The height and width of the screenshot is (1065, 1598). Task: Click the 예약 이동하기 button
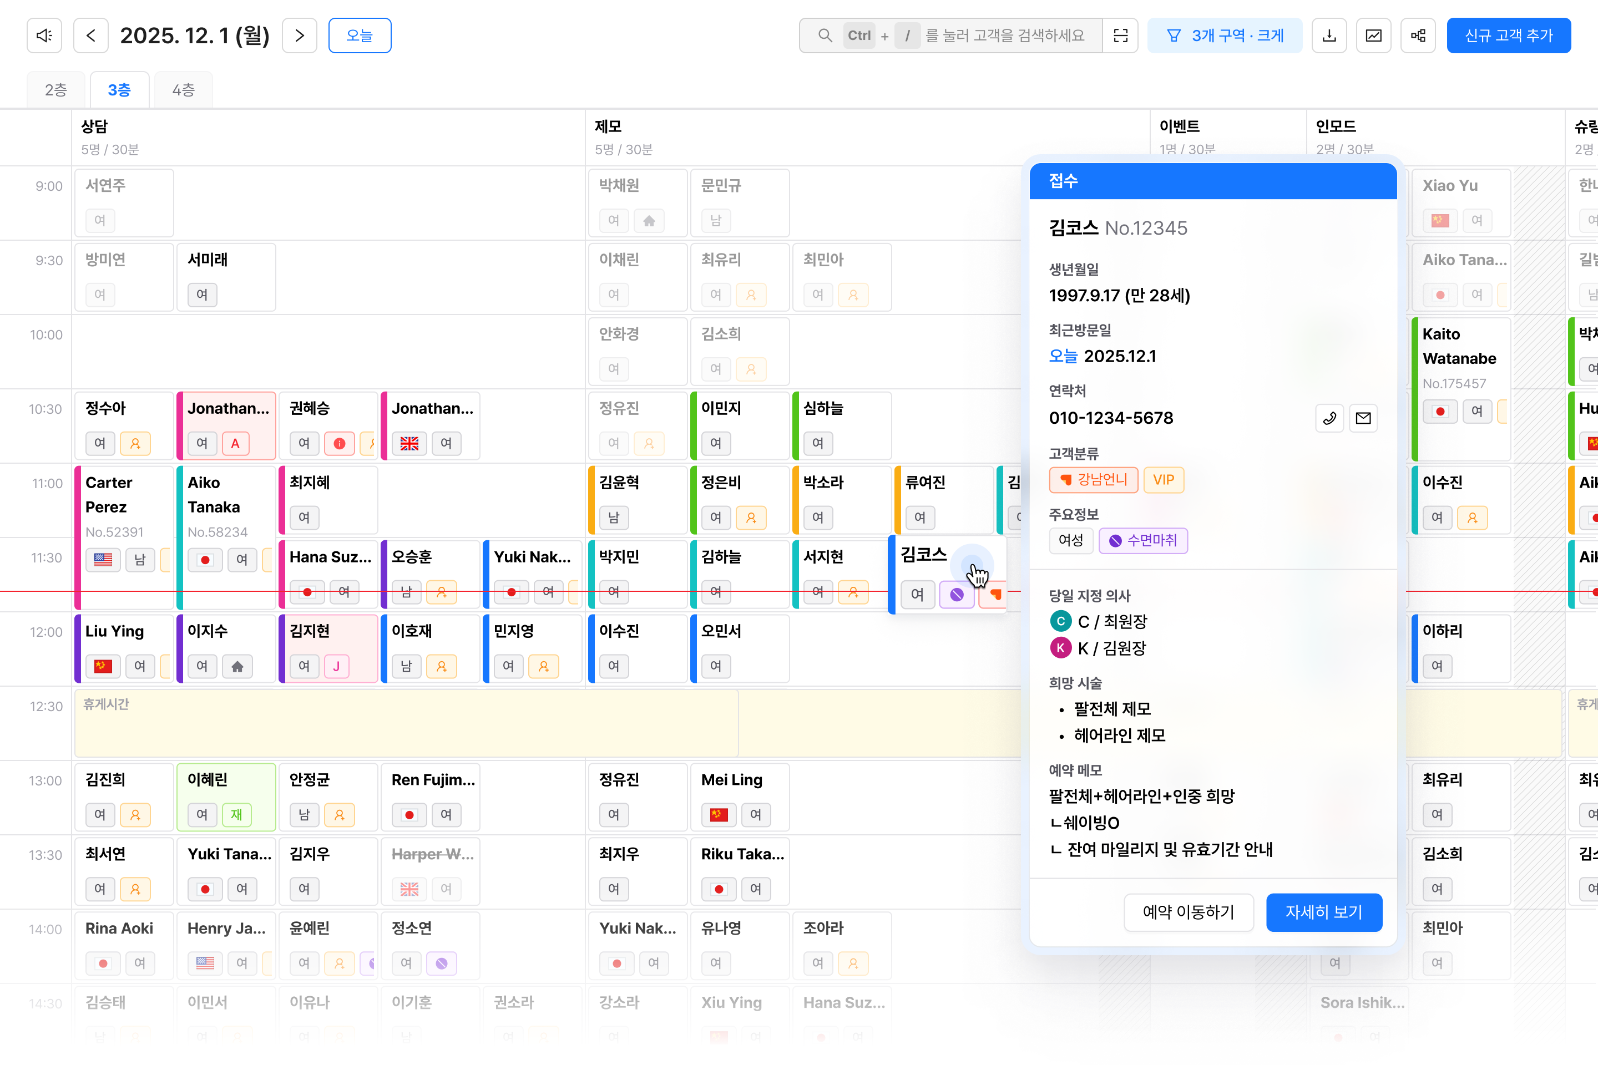[1189, 911]
